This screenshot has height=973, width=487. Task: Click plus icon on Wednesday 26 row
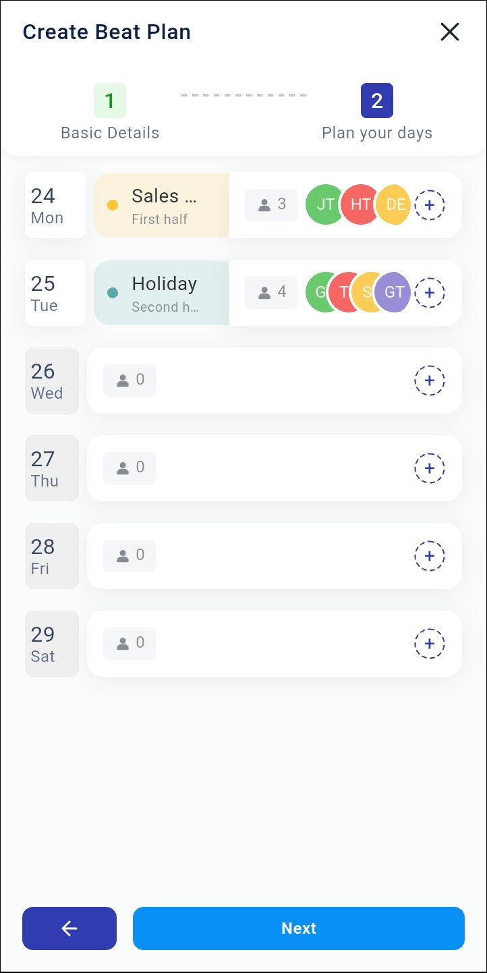pos(429,381)
